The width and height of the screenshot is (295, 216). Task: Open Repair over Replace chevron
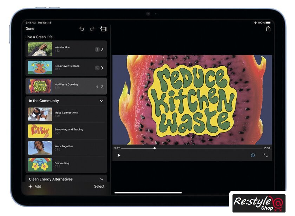[102, 68]
